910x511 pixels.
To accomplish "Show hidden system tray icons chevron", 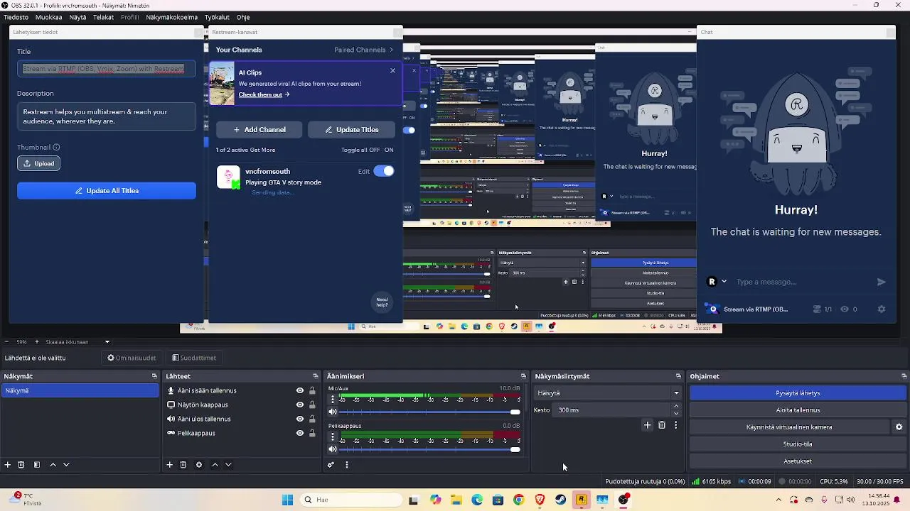I will [x=778, y=500].
